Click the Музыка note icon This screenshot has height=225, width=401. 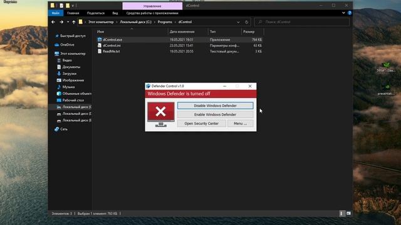coord(59,87)
